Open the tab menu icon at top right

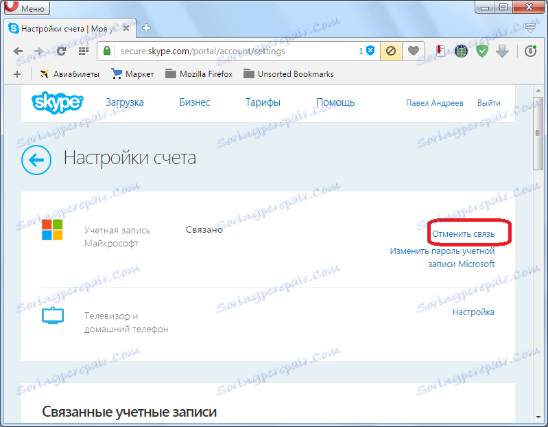point(530,28)
